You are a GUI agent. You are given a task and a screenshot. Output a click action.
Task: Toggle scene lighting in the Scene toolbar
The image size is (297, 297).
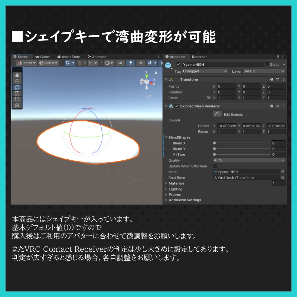click(130, 63)
